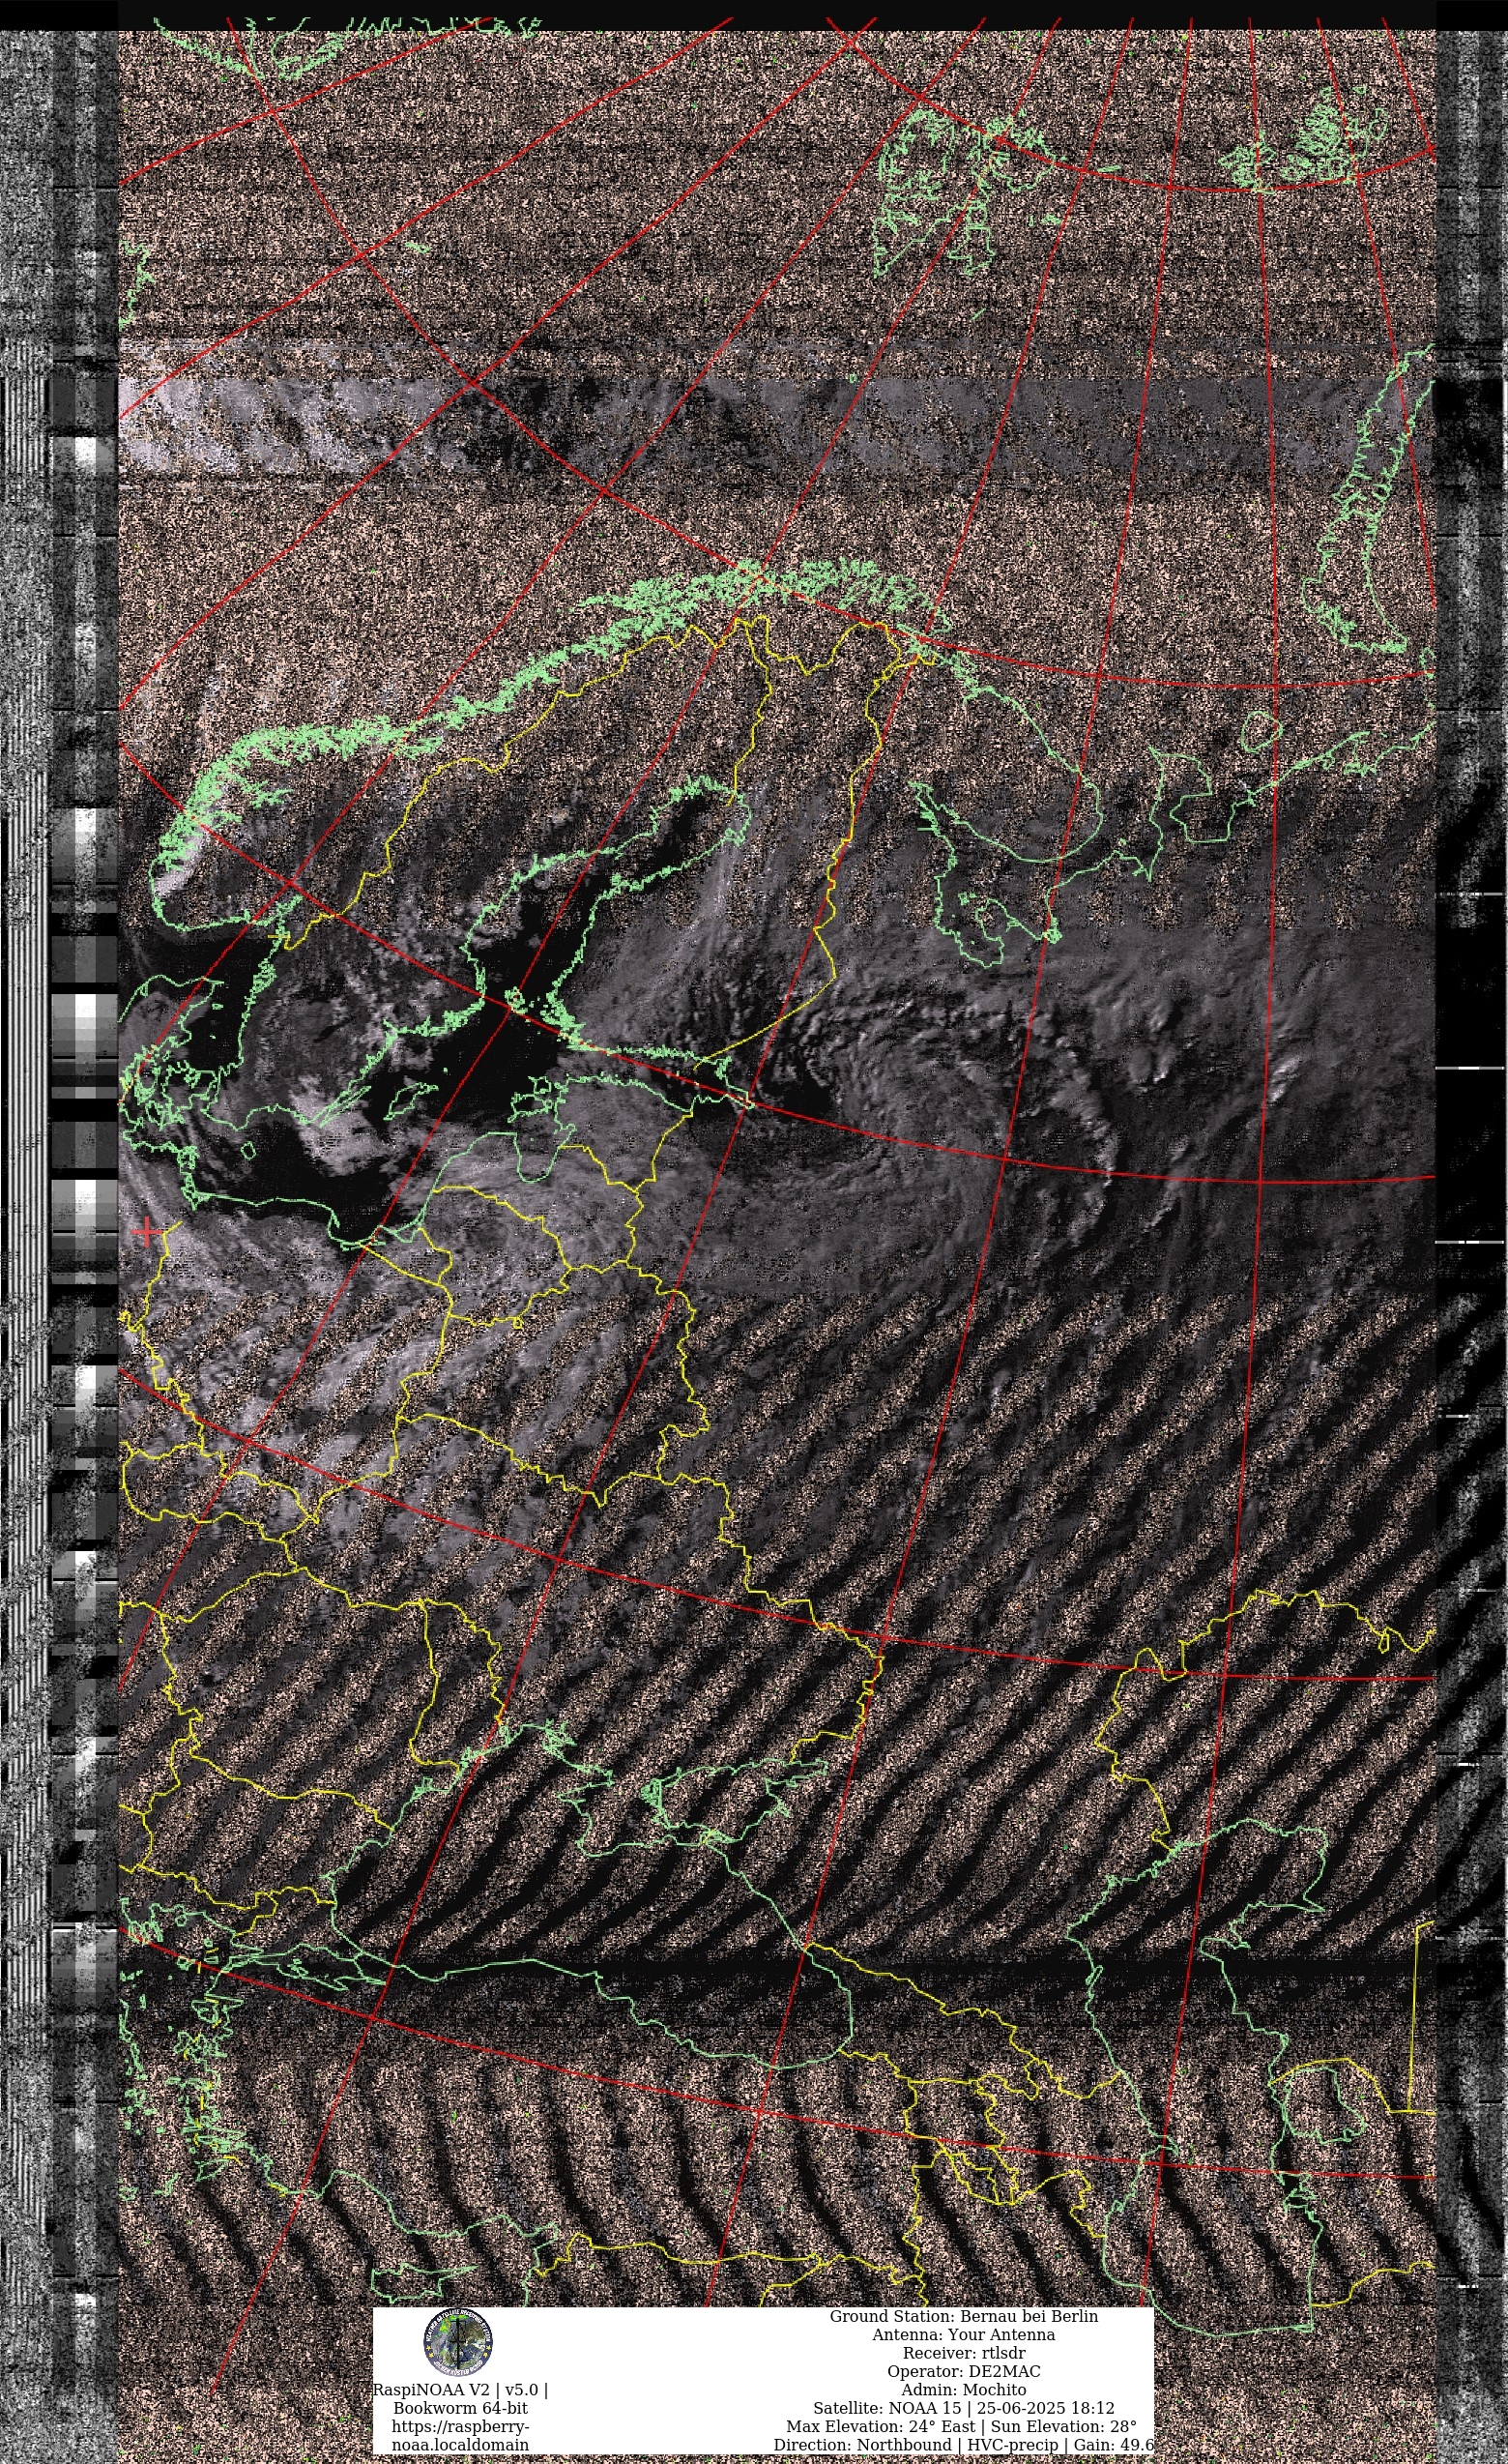
Task: Click the 'Operator: DE2MAC' line
Action: click(964, 2371)
